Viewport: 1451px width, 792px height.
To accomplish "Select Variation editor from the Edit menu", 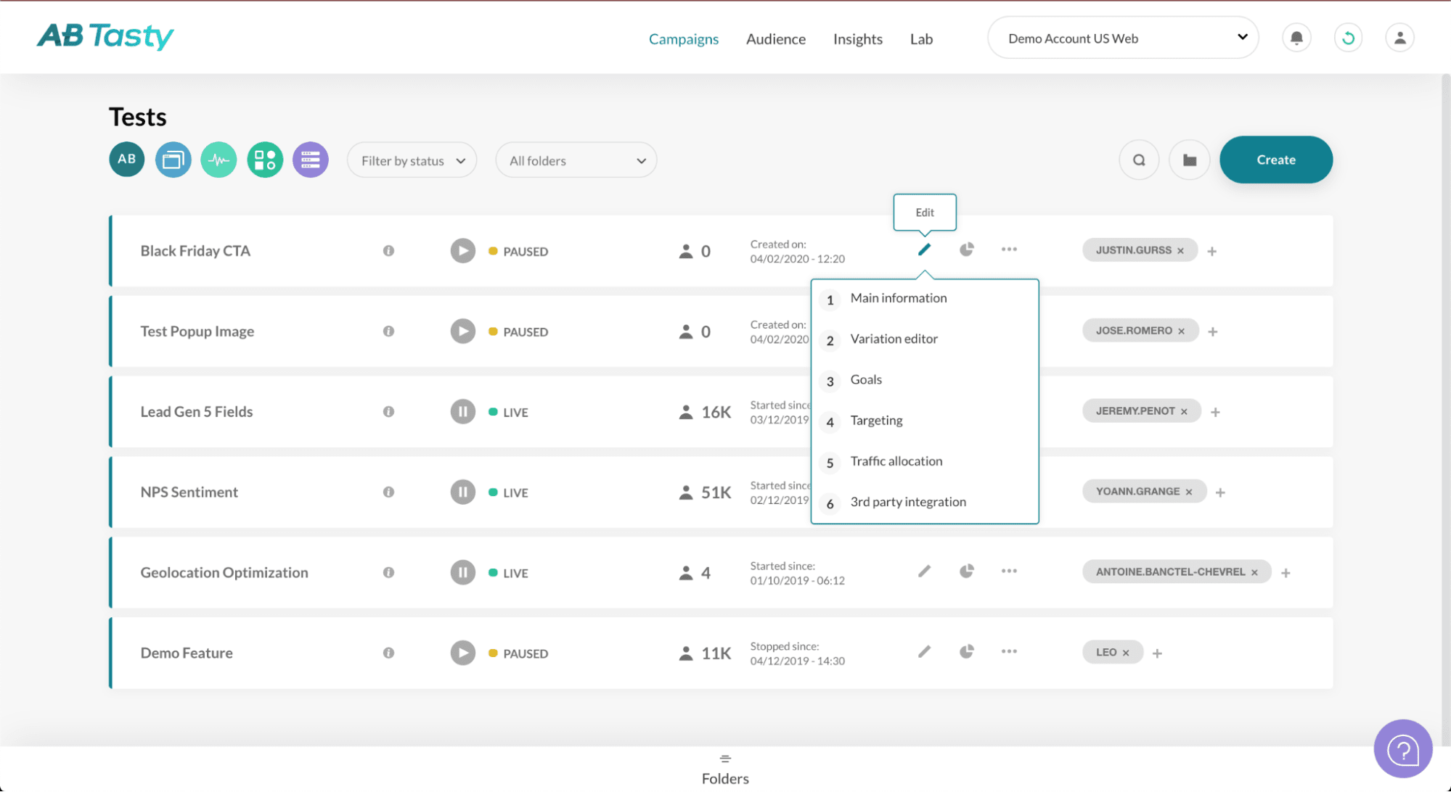I will pyautogui.click(x=894, y=339).
